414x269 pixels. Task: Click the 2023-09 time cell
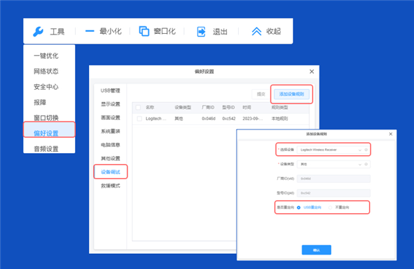click(253, 119)
